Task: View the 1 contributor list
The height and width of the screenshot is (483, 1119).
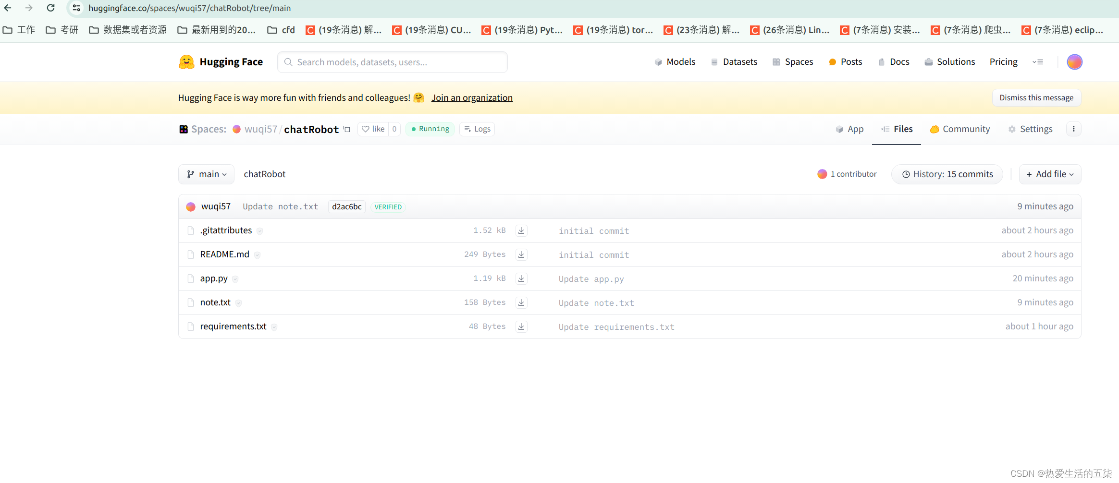Action: pos(847,174)
